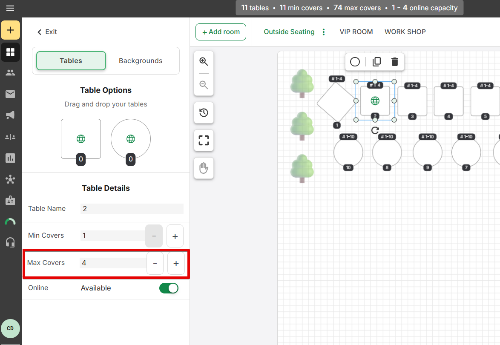Image resolution: width=500 pixels, height=345 pixels.
Task: Open the hamburger menu in top left
Action: point(10,8)
